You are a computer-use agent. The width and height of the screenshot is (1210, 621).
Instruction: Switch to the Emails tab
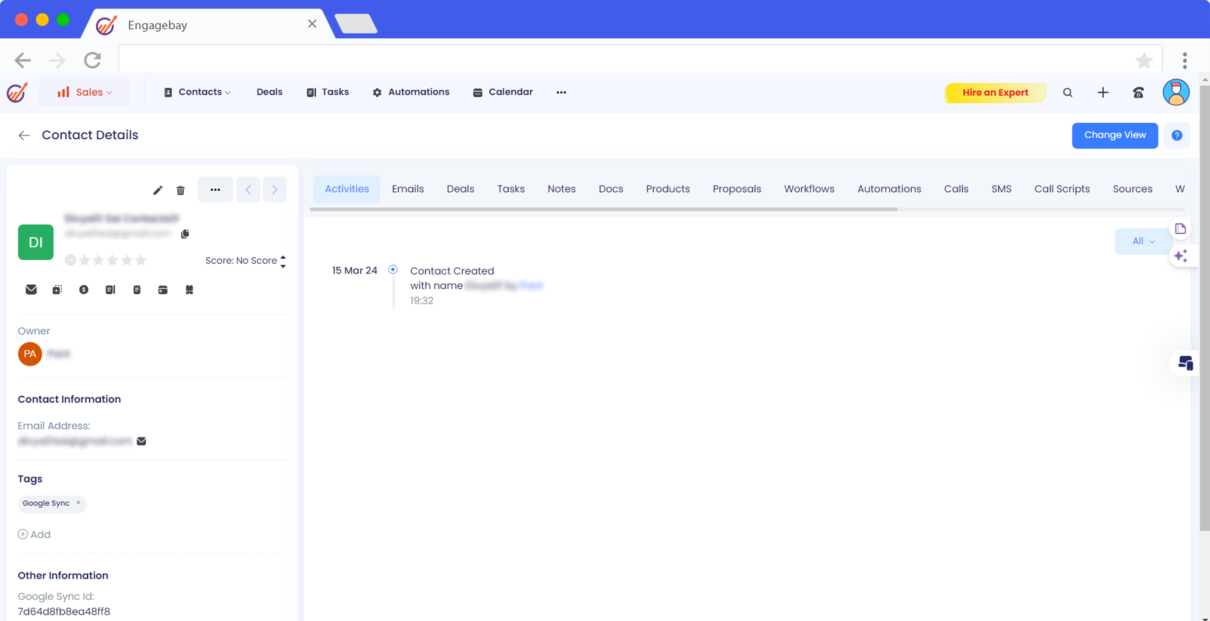click(x=407, y=189)
